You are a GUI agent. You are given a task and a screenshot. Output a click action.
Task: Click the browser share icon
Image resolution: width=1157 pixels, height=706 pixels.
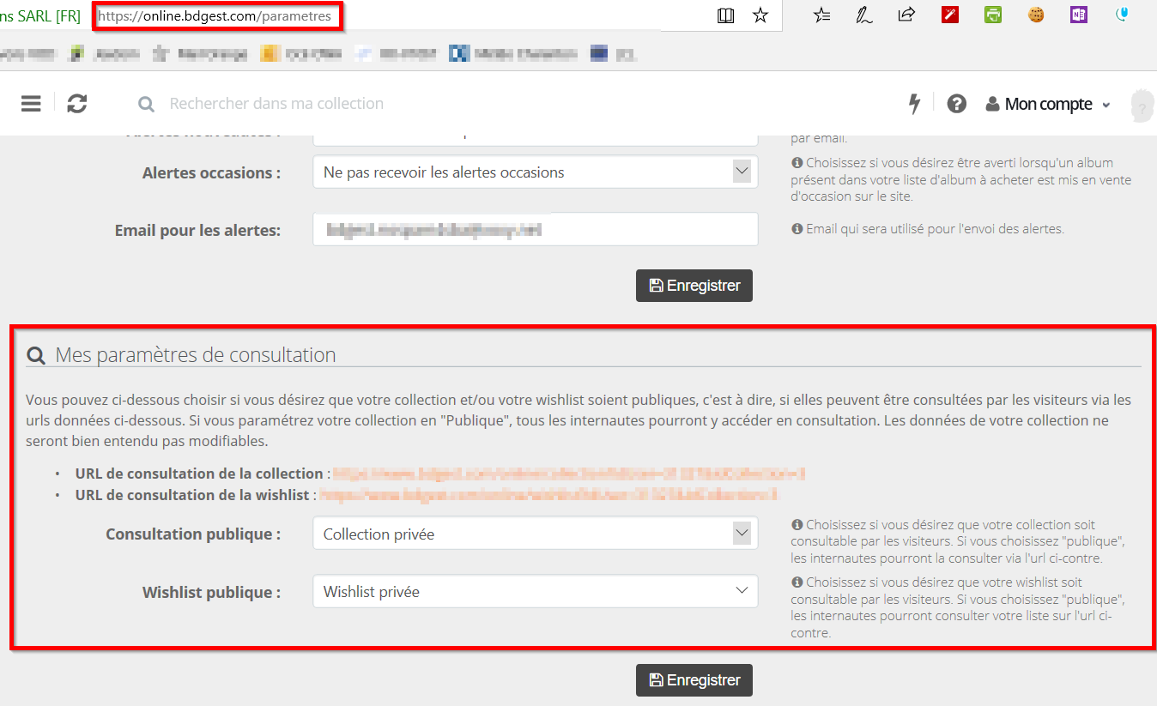(906, 15)
